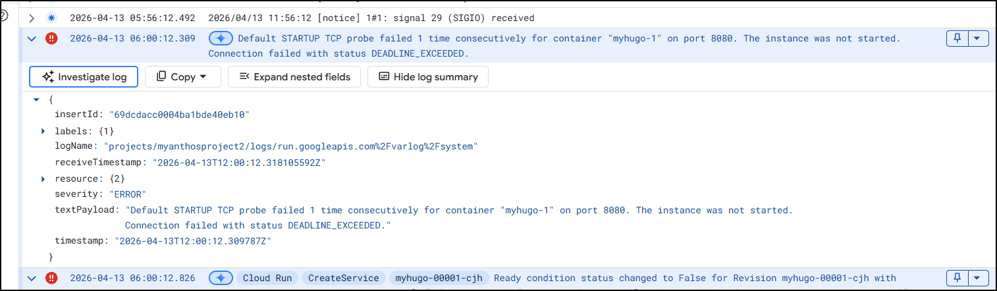Viewport: 997px width, 291px height.
Task: Click the sparkle summary chip on Ready condition log
Action: pyautogui.click(x=221, y=278)
